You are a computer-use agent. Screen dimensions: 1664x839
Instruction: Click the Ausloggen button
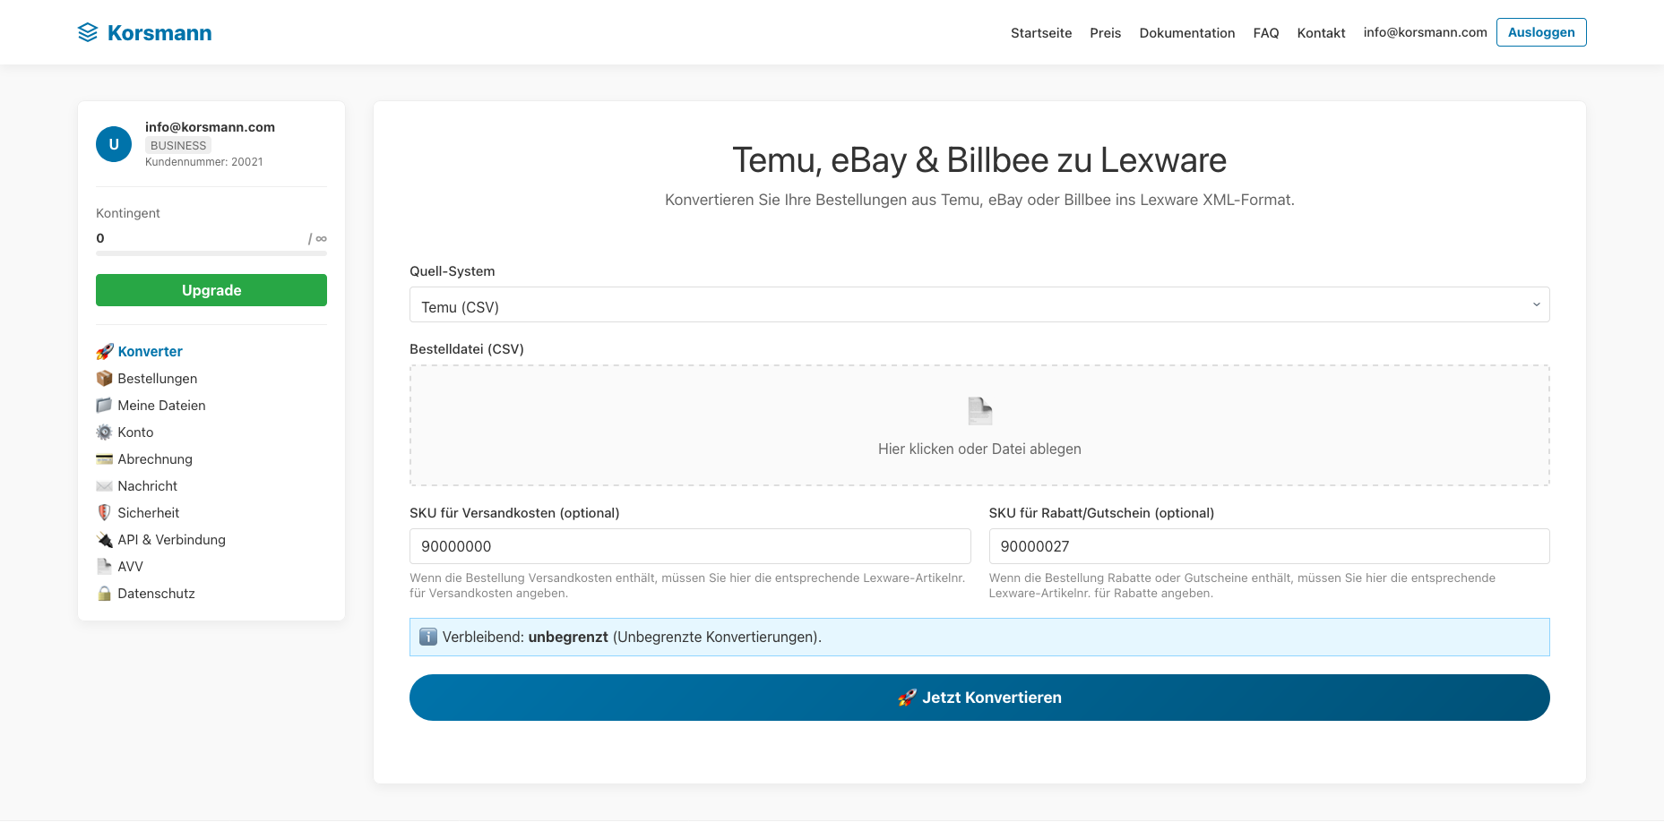[x=1541, y=32]
